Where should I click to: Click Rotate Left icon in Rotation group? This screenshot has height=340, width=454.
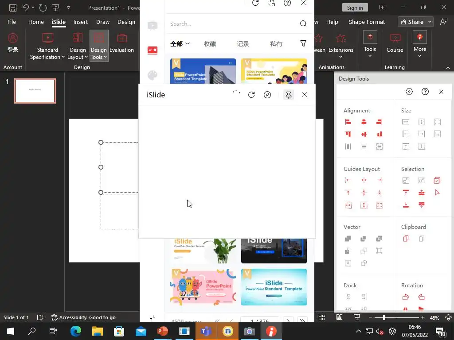[406, 297]
